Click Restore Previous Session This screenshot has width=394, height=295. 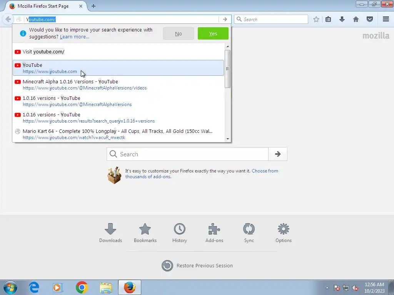click(x=197, y=266)
